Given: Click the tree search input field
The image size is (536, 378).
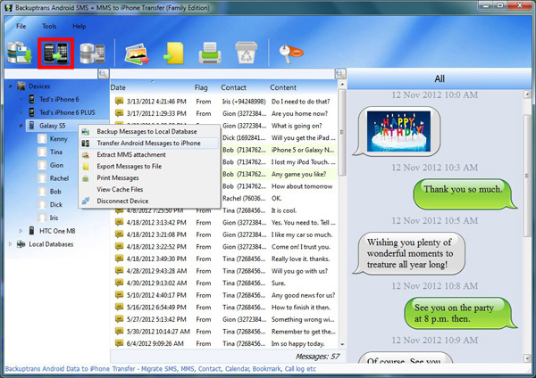Looking at the screenshot, I should pos(51,73).
